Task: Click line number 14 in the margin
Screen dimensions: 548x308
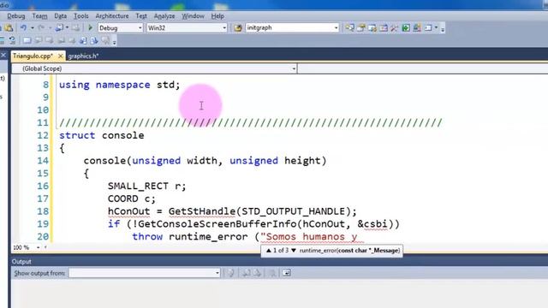Action: [x=43, y=161]
